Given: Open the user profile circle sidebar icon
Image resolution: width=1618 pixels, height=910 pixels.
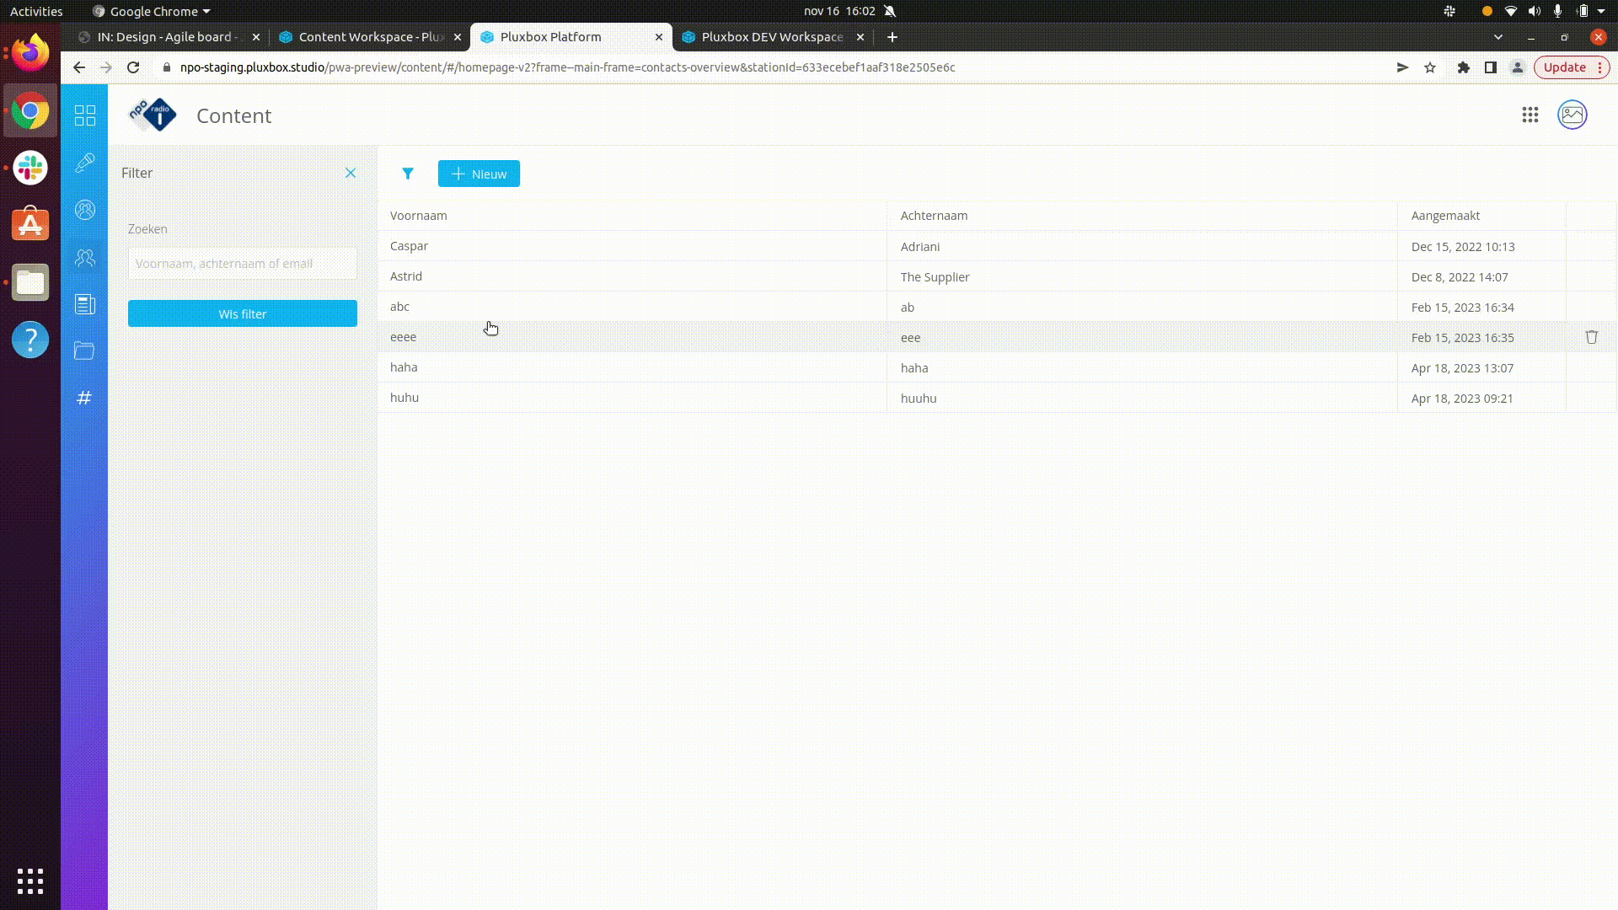Looking at the screenshot, I should [85, 210].
